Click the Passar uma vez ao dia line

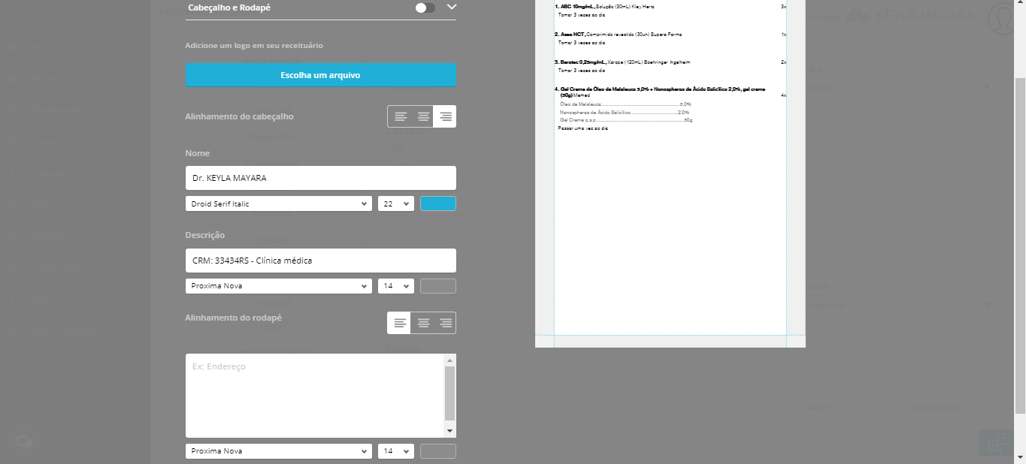click(x=583, y=128)
